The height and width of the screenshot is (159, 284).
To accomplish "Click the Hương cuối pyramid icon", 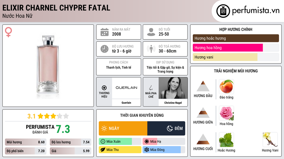I will tap(203, 139).
